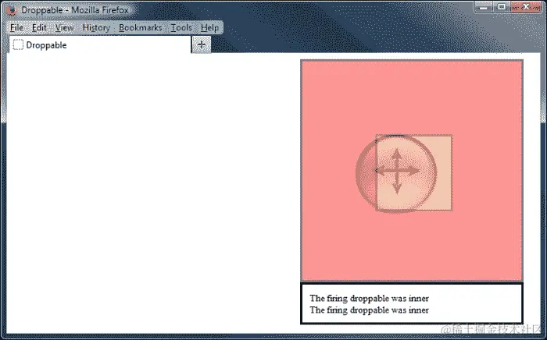
Task: Open the History menu
Action: click(96, 28)
